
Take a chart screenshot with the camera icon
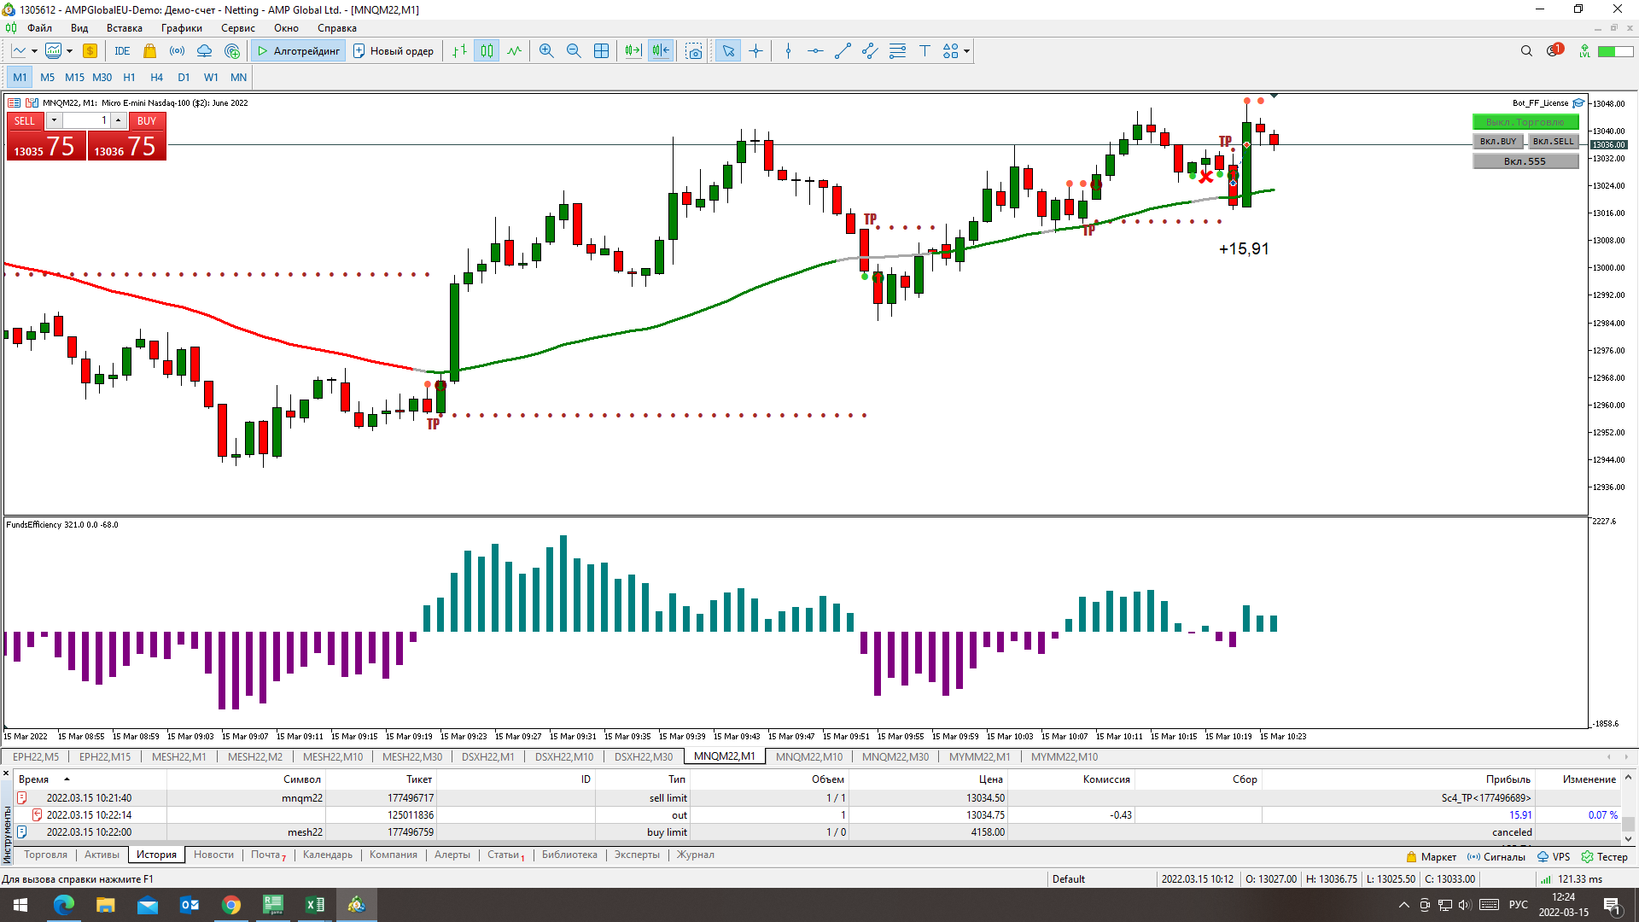[694, 51]
